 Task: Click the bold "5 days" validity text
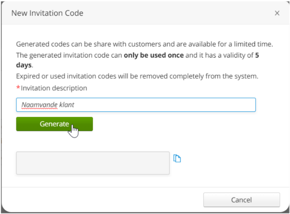pyautogui.click(x=24, y=65)
